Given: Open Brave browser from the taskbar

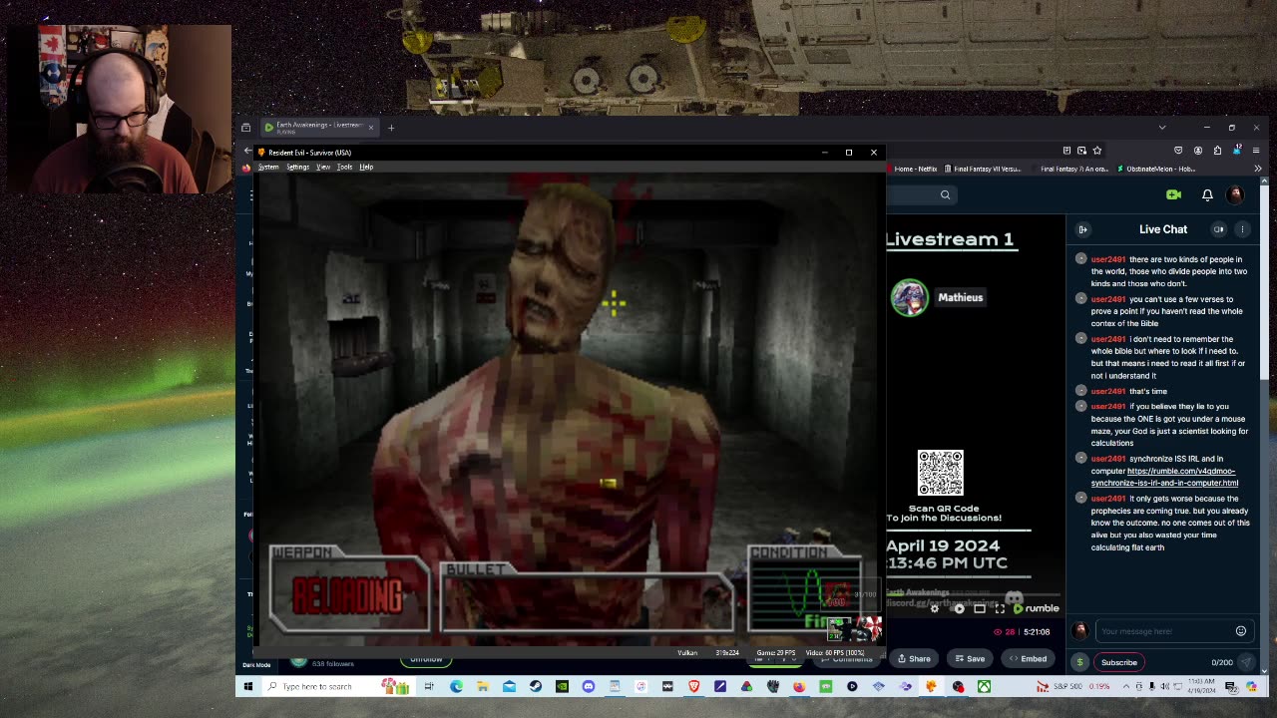Looking at the screenshot, I should tap(693, 686).
